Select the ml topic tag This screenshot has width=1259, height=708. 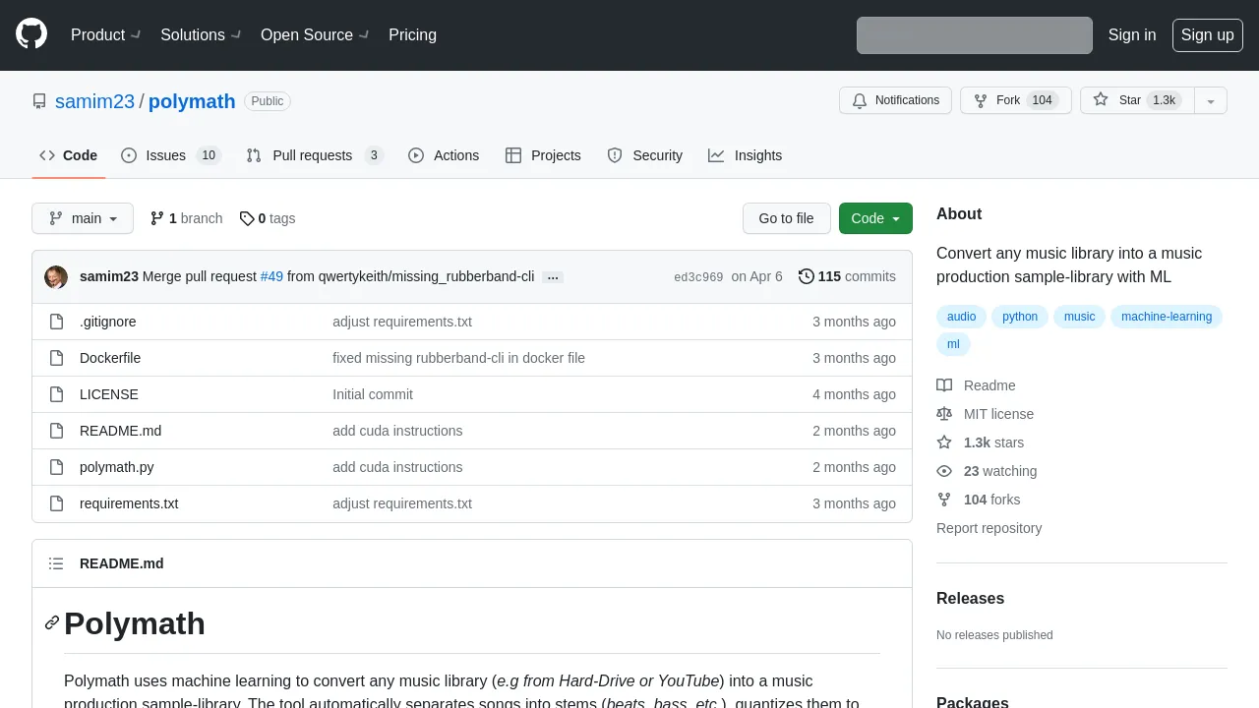[x=953, y=344]
